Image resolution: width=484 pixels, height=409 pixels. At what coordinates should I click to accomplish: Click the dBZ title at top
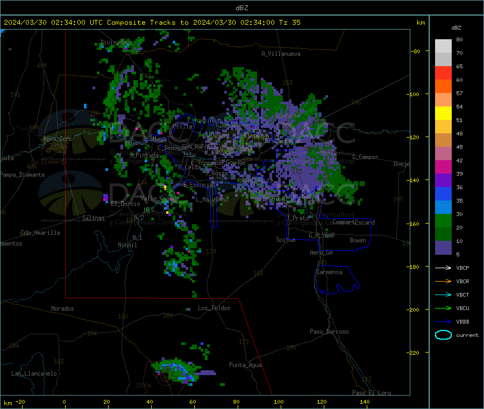click(241, 8)
